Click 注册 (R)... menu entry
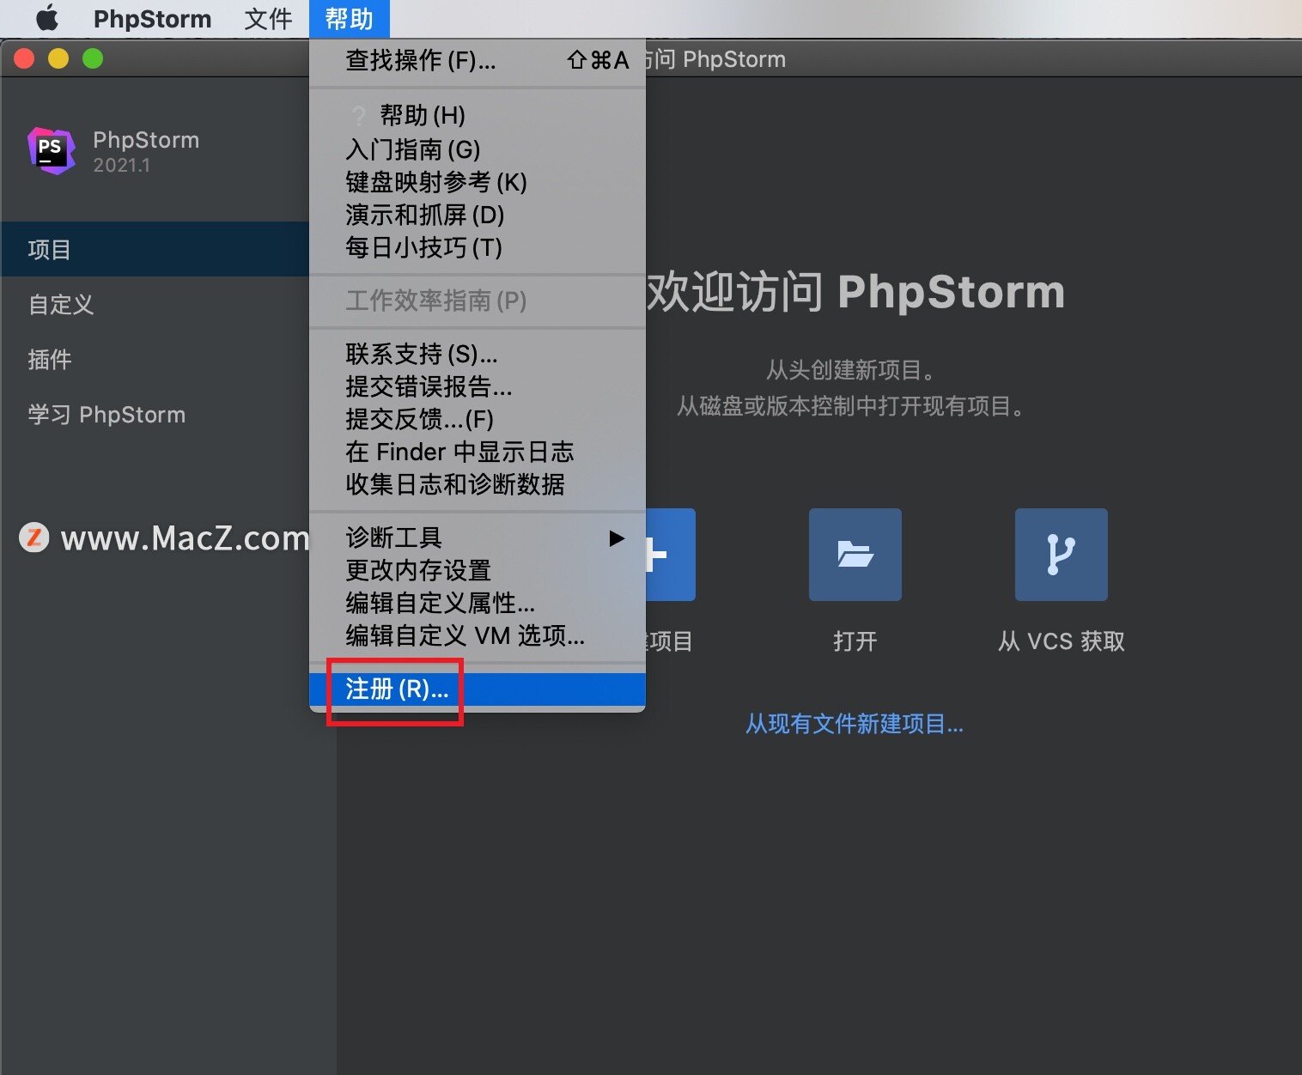The image size is (1302, 1075). (478, 689)
